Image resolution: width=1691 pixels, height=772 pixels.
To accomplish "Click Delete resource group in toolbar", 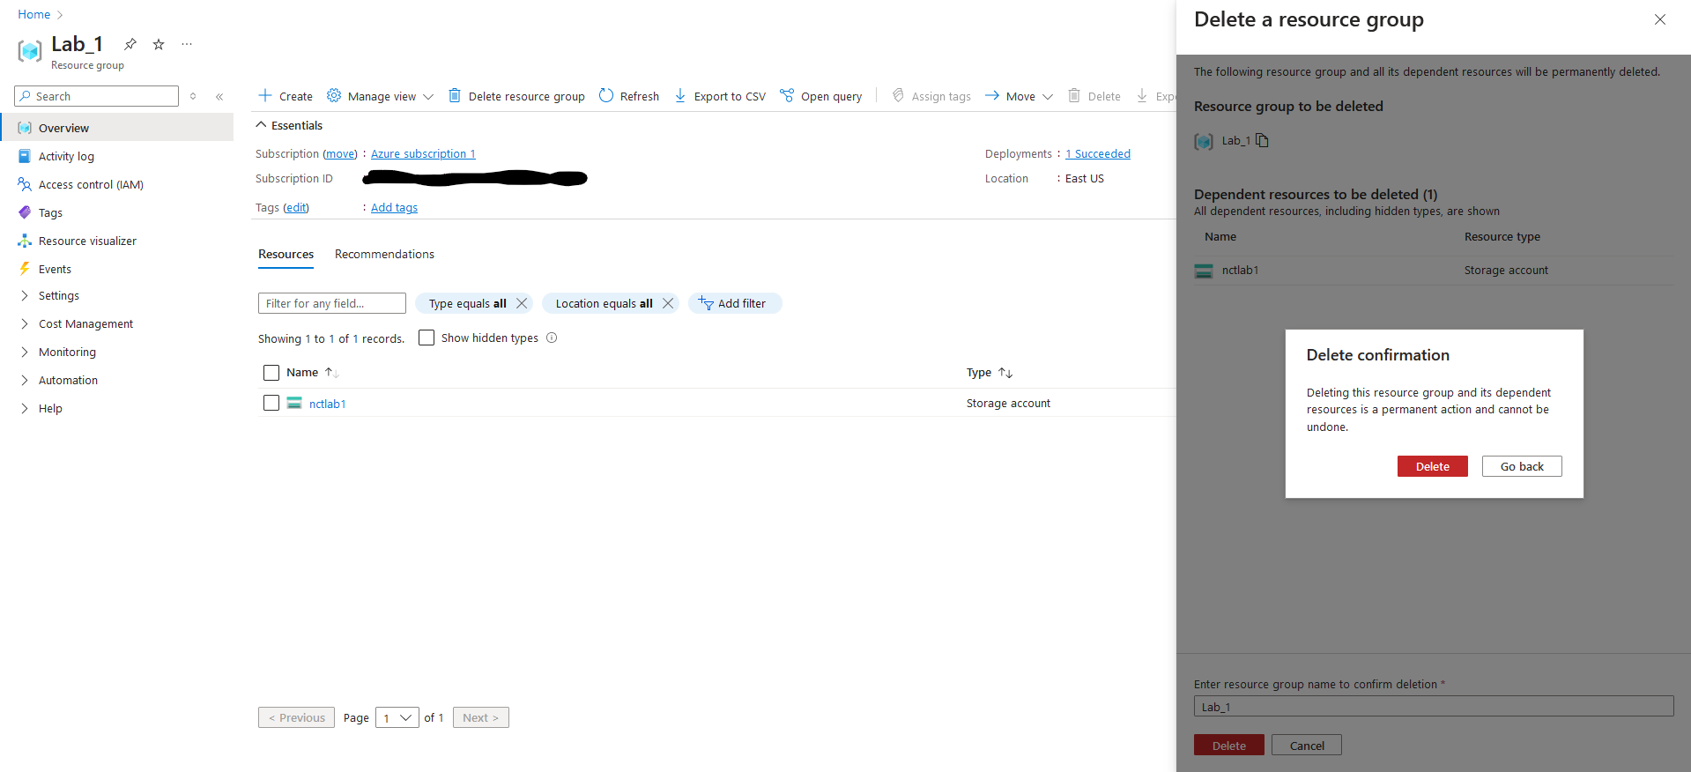I will (516, 96).
